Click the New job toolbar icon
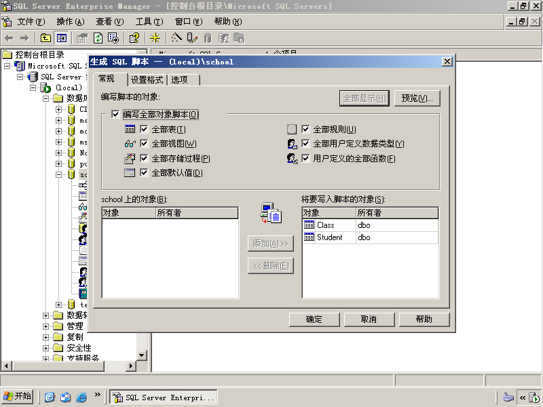Viewport: 543px width, 407px height. [239, 38]
